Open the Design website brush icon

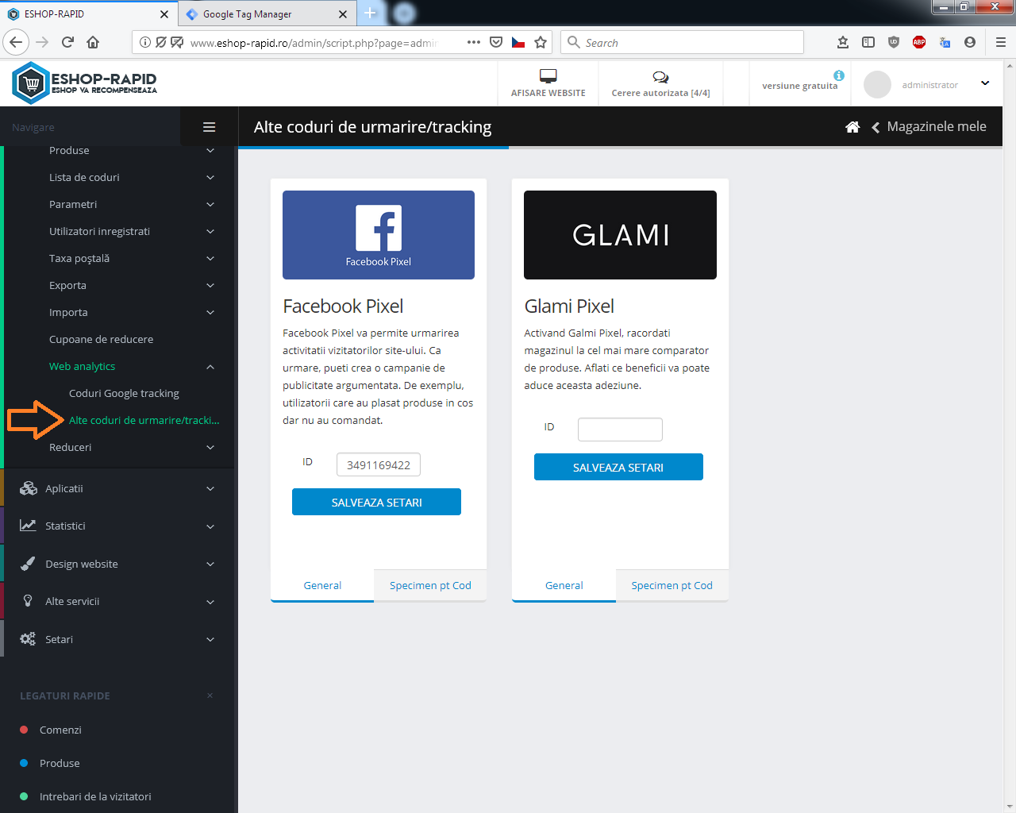point(28,564)
